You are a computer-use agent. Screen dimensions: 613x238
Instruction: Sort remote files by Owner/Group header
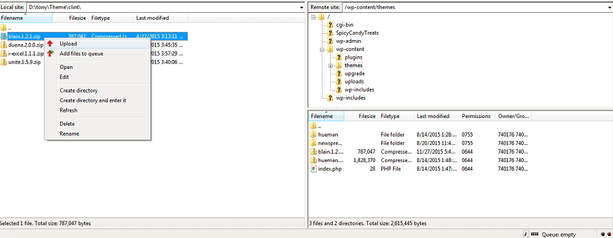coord(513,116)
